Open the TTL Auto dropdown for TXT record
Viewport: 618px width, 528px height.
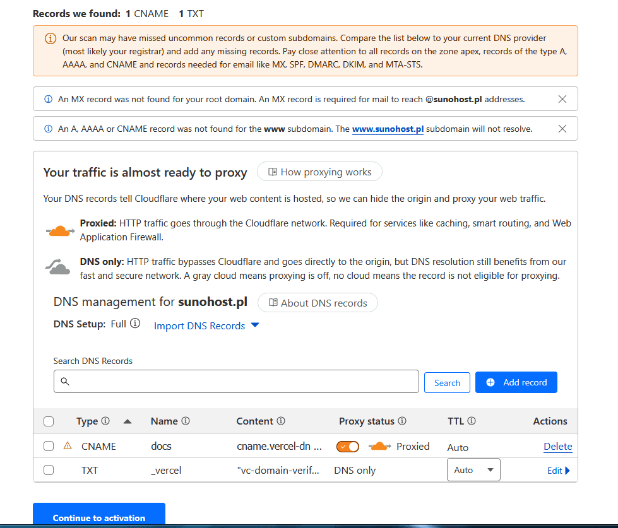pyautogui.click(x=473, y=470)
